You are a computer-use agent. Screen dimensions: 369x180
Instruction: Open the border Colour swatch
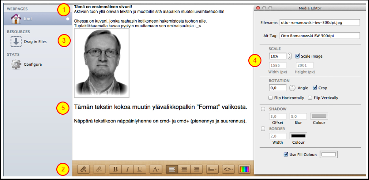pos(299,136)
